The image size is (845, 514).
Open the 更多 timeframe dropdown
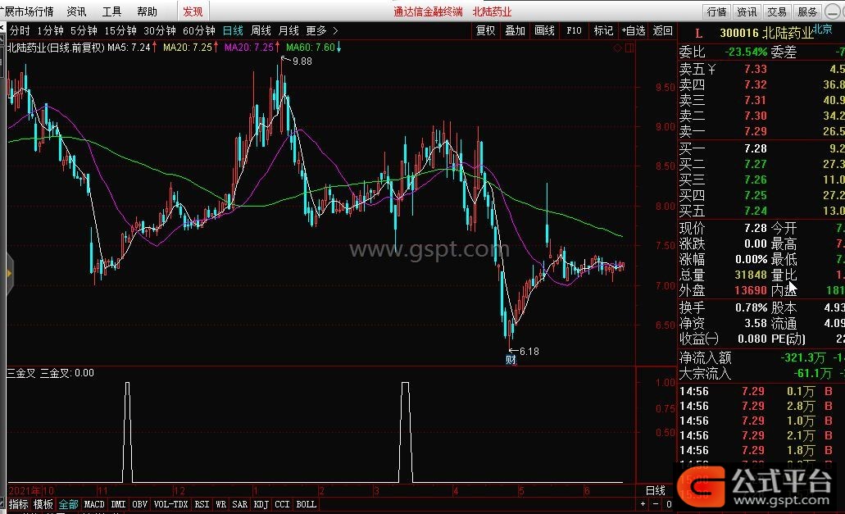coord(316,30)
